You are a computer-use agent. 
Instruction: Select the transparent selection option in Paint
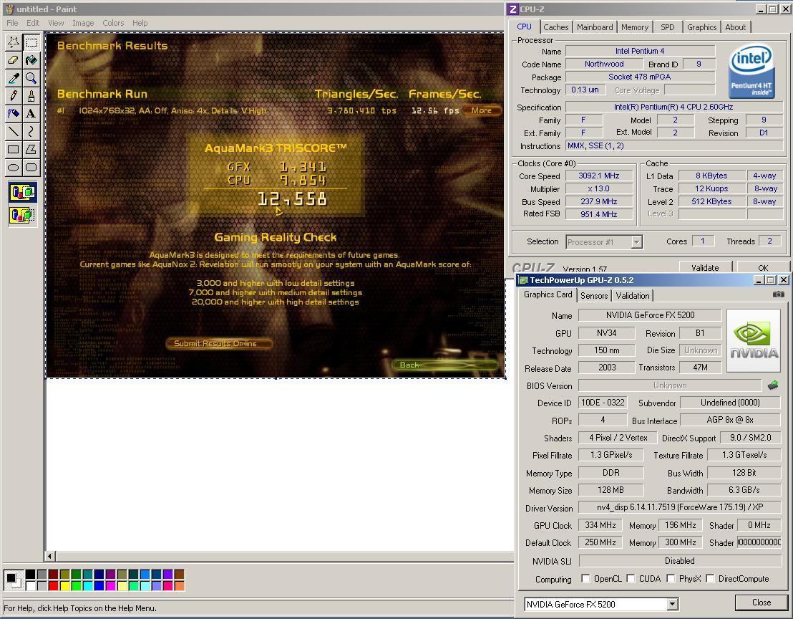point(23,215)
